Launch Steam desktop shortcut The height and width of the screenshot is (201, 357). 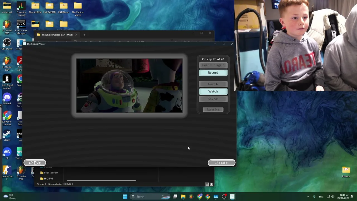pyautogui.click(x=7, y=135)
